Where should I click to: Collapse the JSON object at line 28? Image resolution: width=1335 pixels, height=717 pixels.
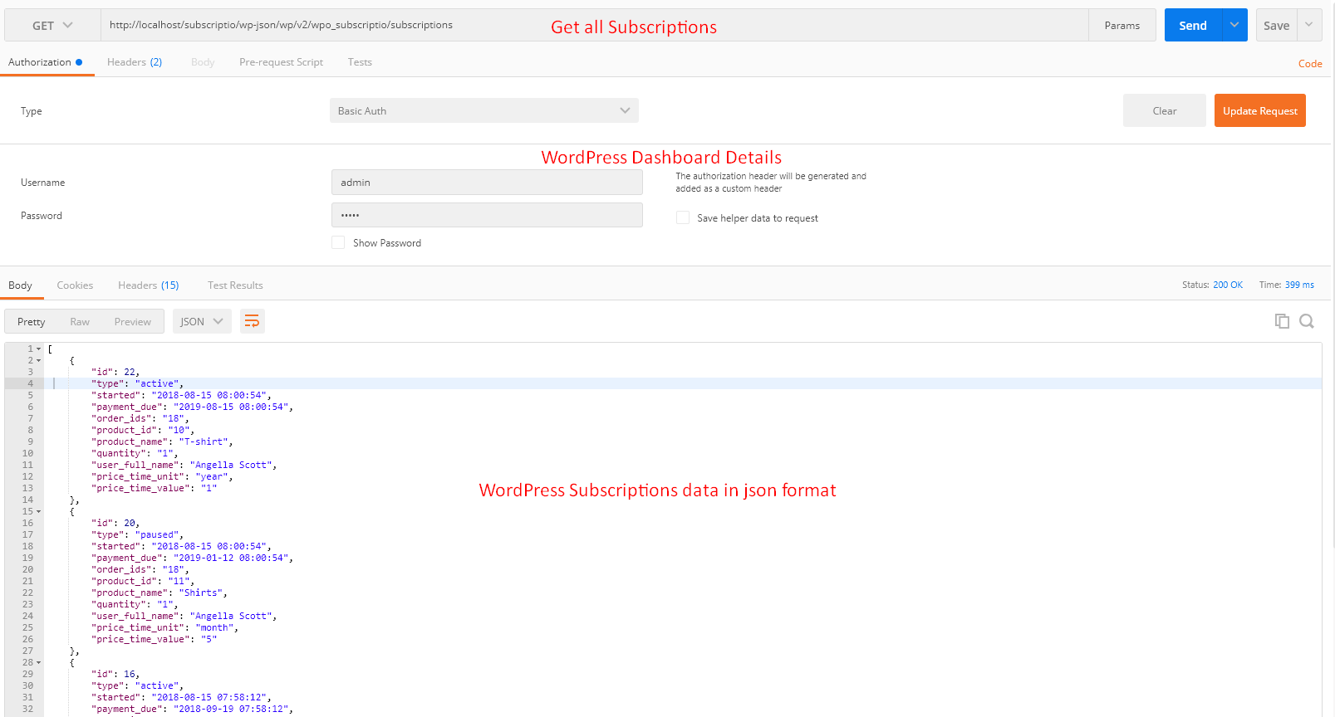coord(38,663)
